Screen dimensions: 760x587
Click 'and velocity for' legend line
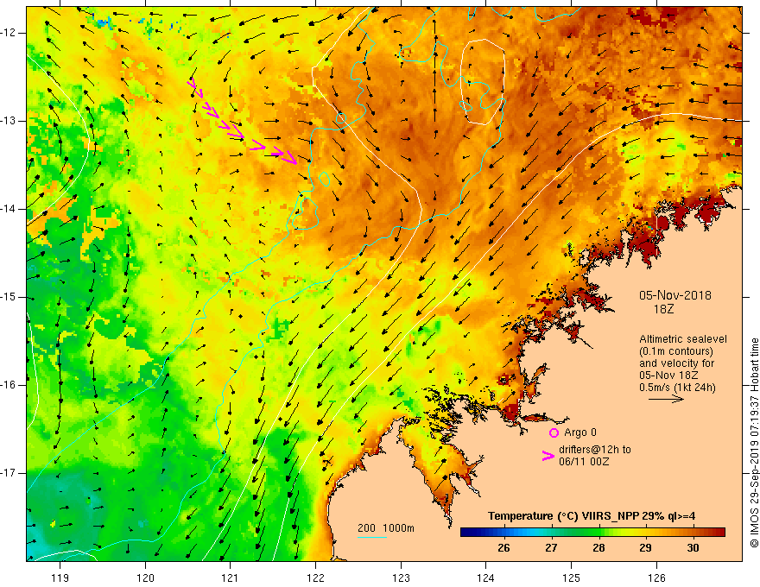click(676, 363)
